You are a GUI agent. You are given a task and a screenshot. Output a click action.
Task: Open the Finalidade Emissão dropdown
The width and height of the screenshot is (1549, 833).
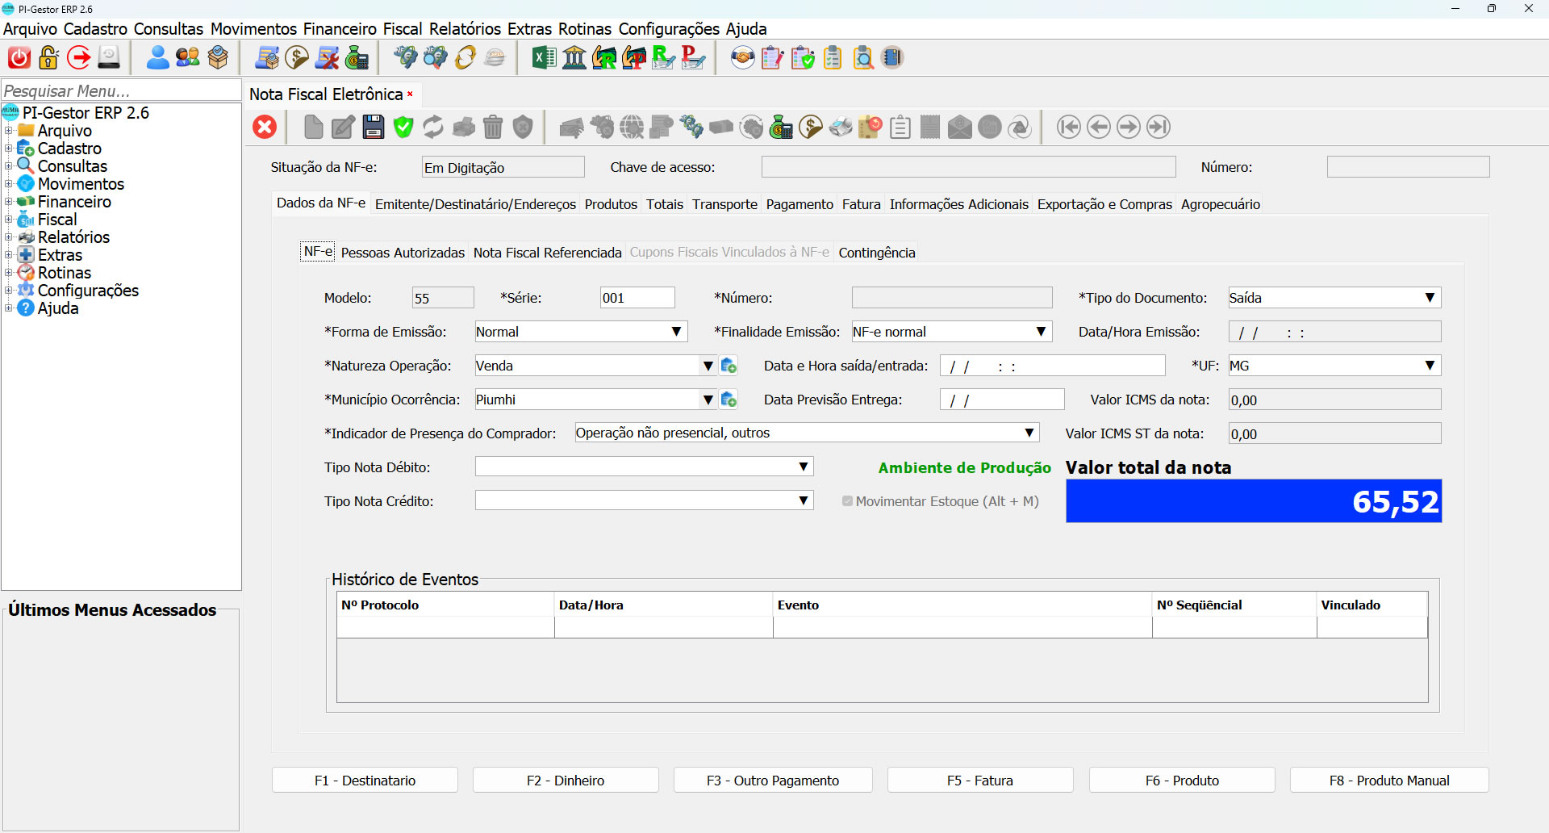[x=1041, y=332]
